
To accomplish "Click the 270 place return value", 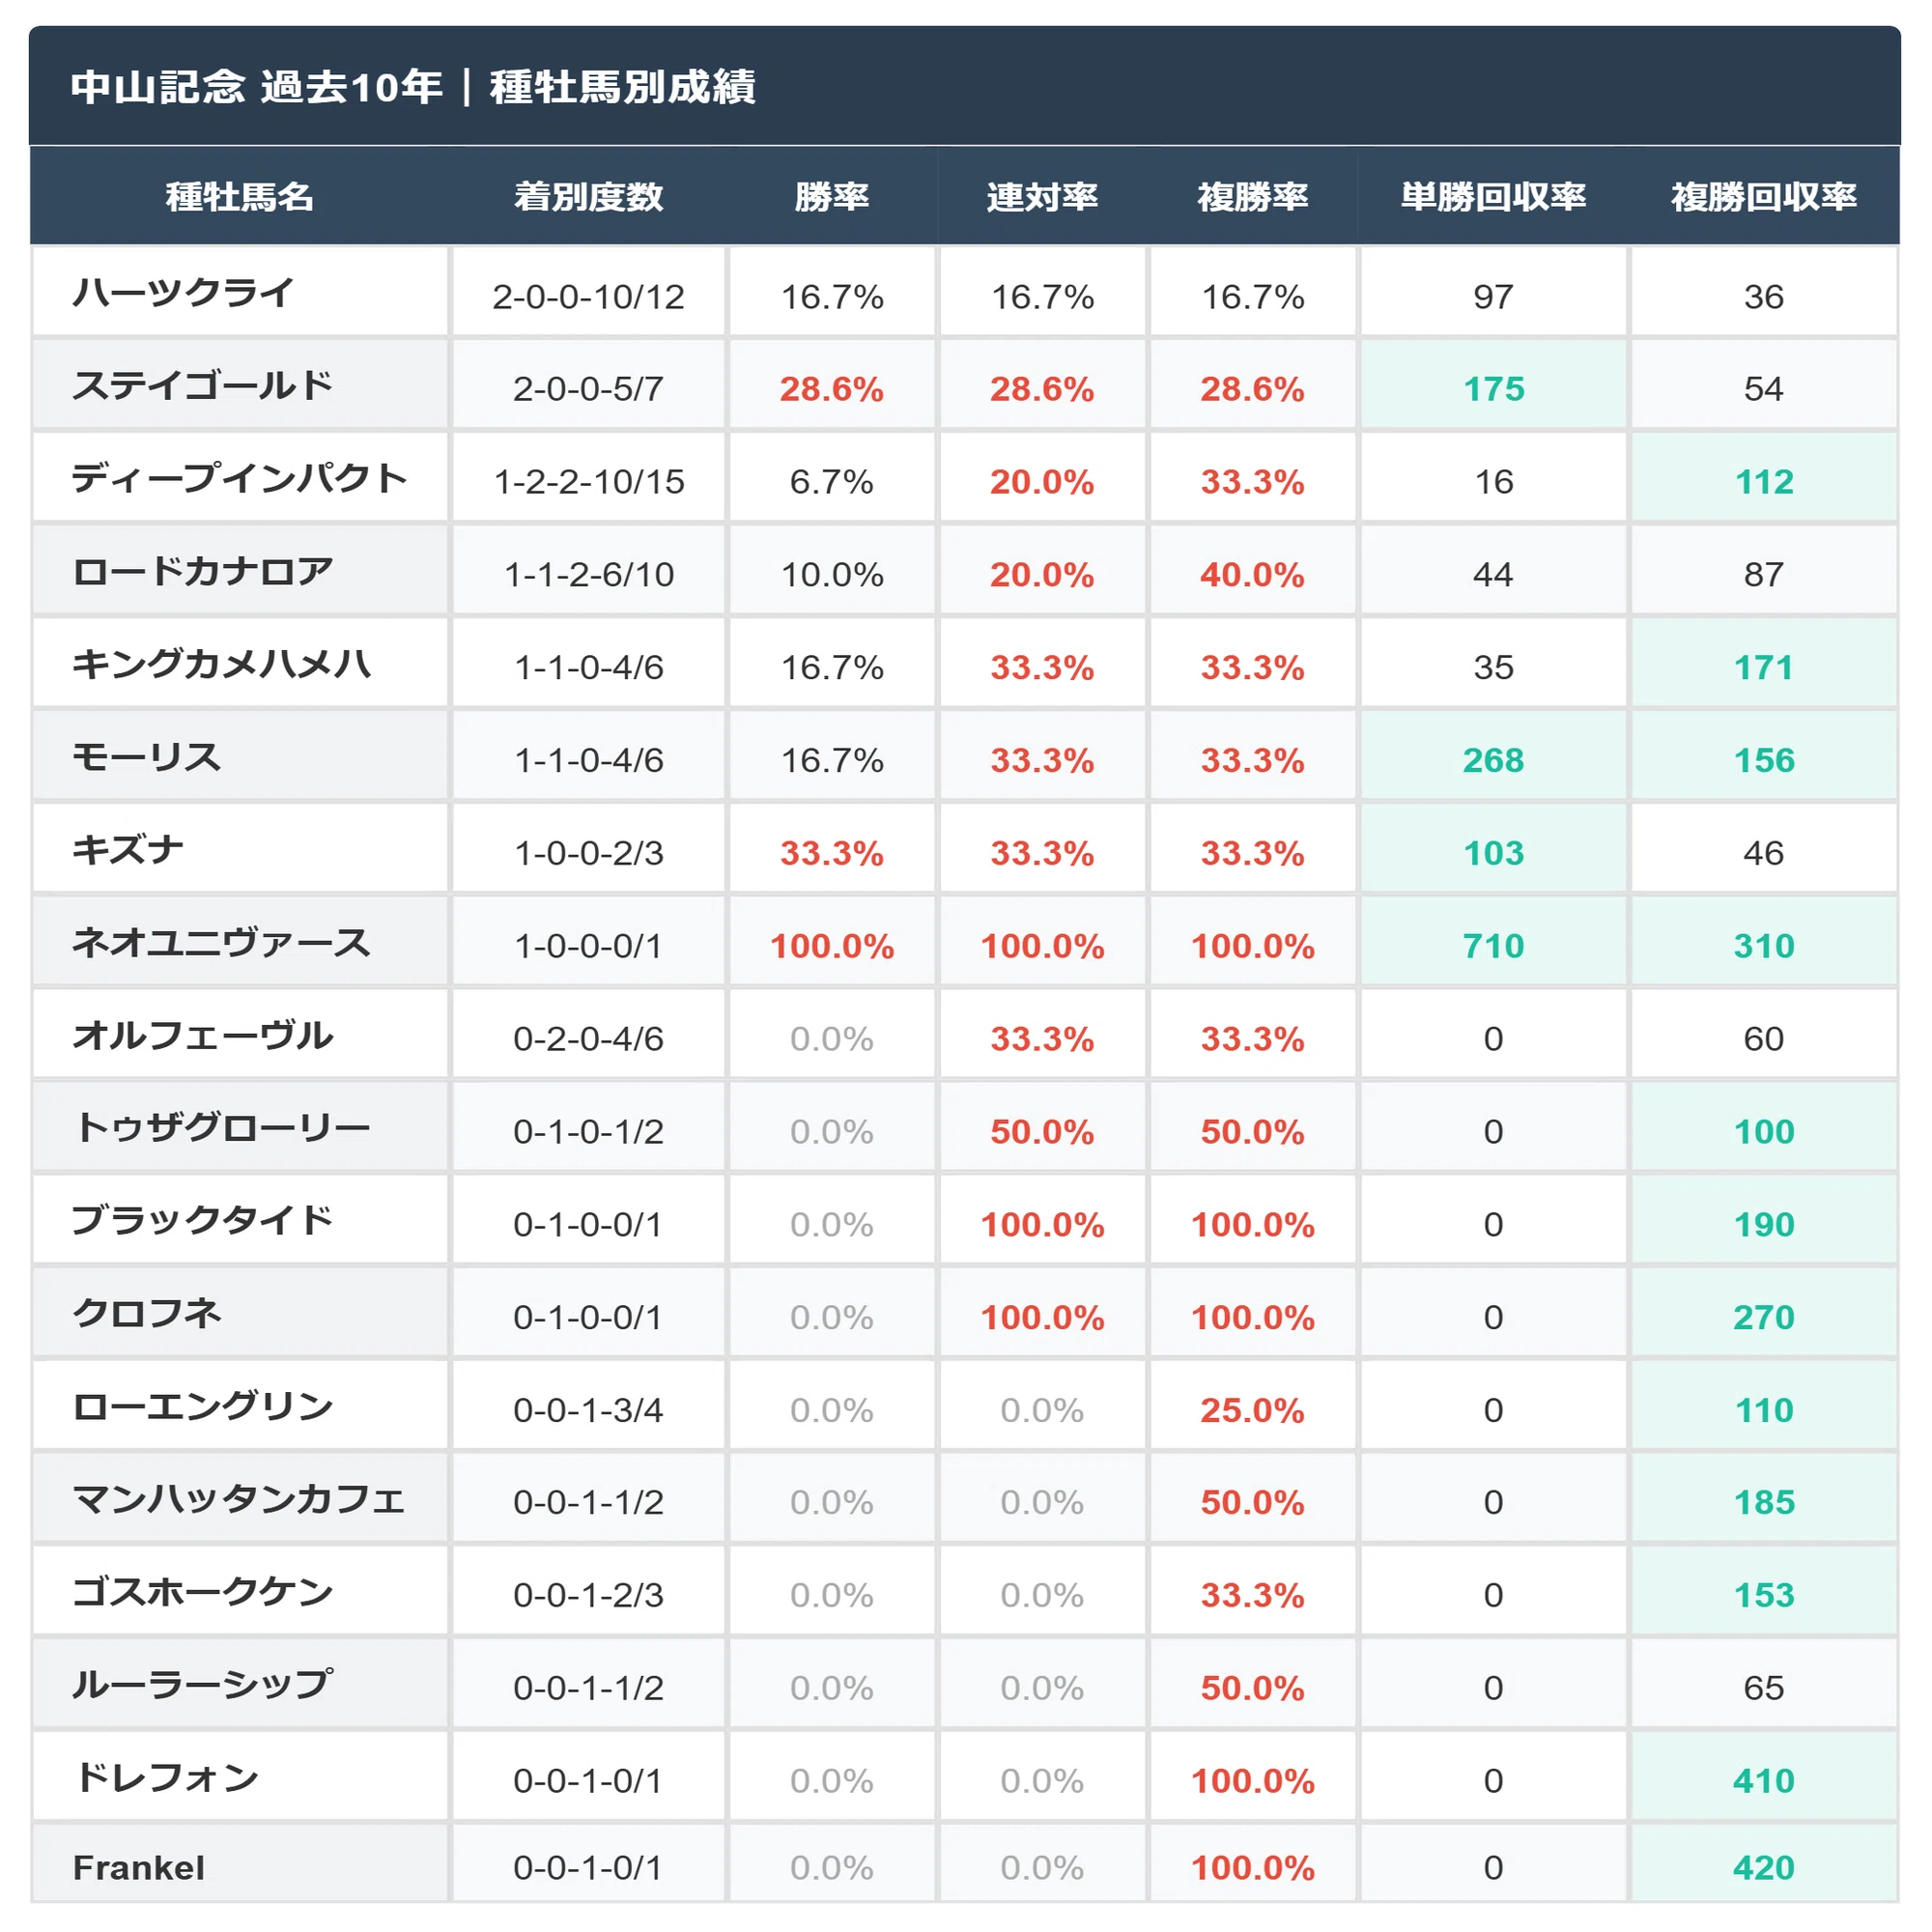I will [1765, 1317].
